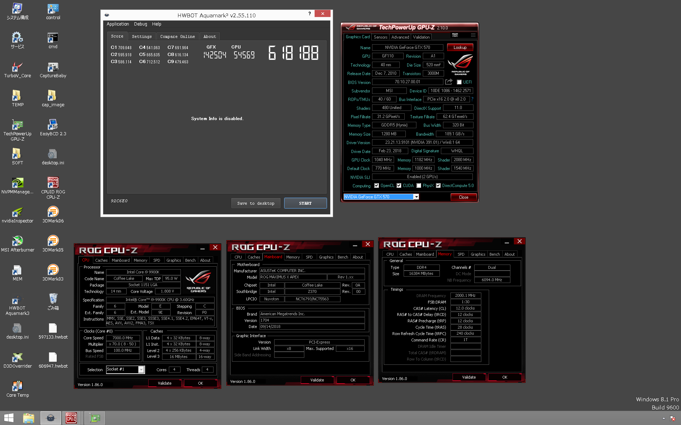Click Validate in CPU tab window
The image size is (681, 425).
point(165,383)
